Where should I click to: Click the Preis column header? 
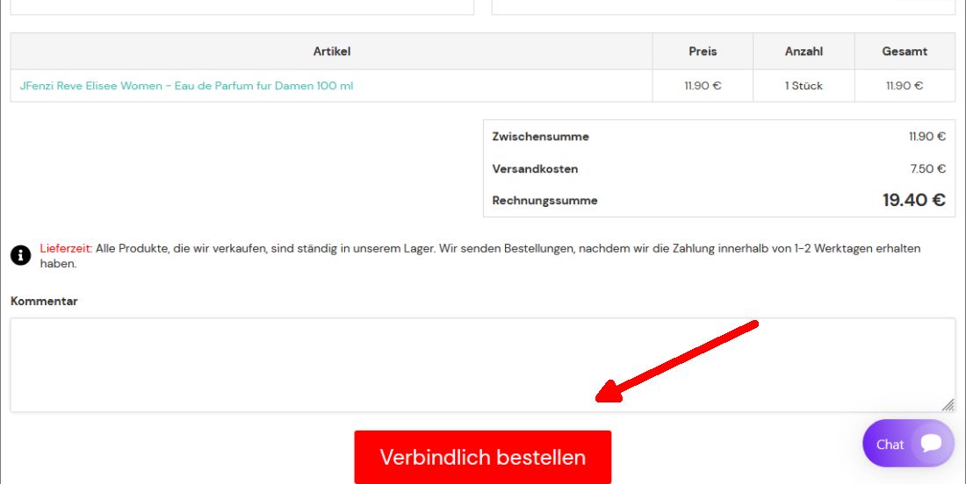pyautogui.click(x=703, y=51)
